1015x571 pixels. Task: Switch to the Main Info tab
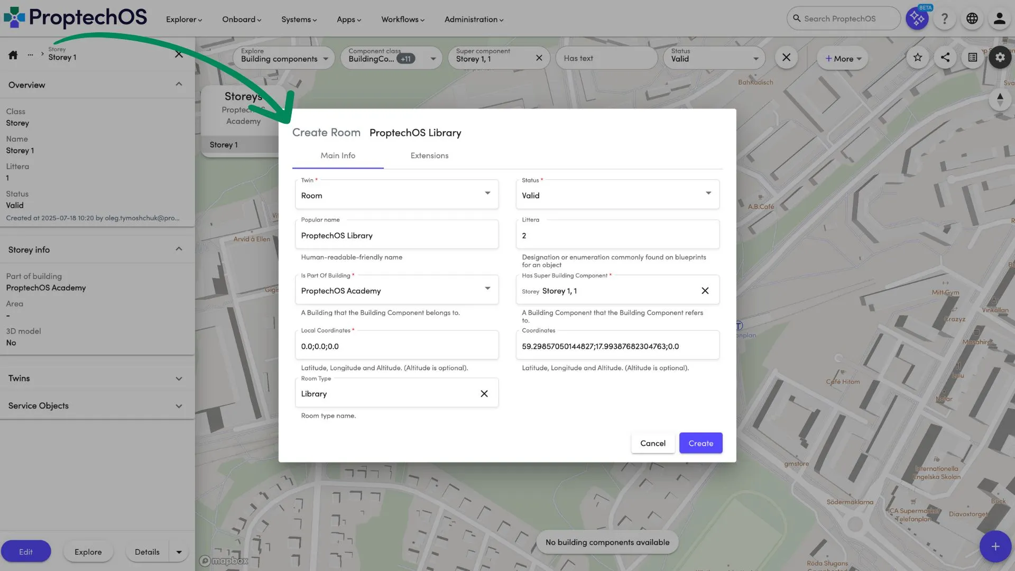click(x=338, y=155)
